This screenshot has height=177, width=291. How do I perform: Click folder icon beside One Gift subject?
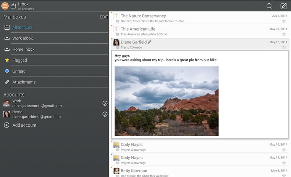(118, 21)
